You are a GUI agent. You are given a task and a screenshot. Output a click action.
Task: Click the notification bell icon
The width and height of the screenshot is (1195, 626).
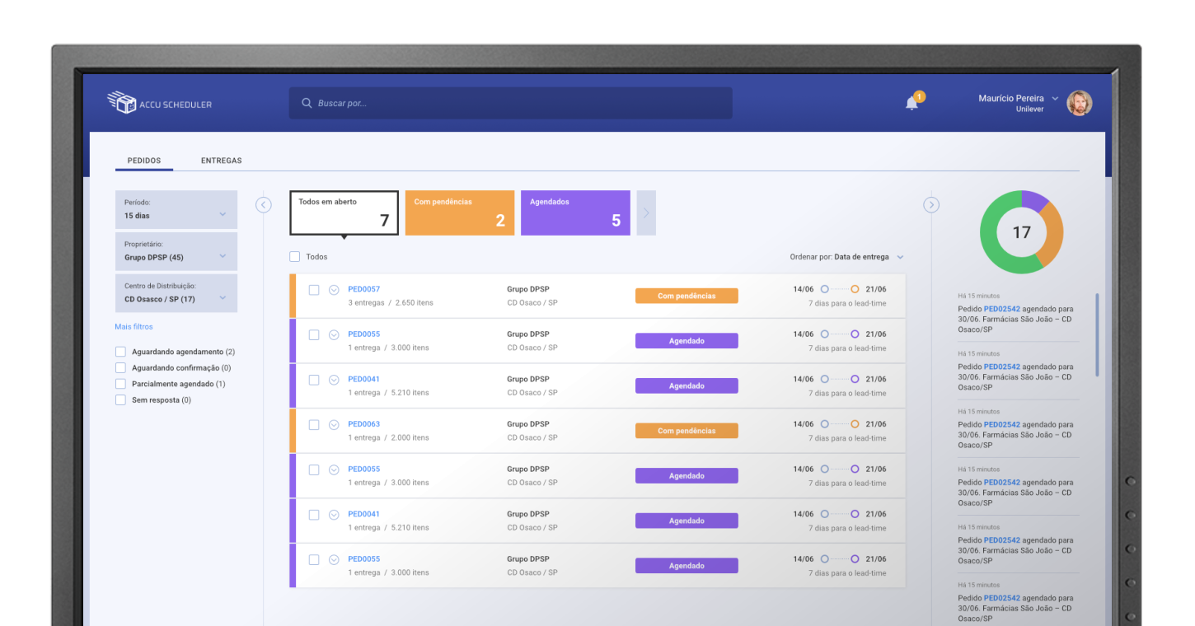coord(911,104)
